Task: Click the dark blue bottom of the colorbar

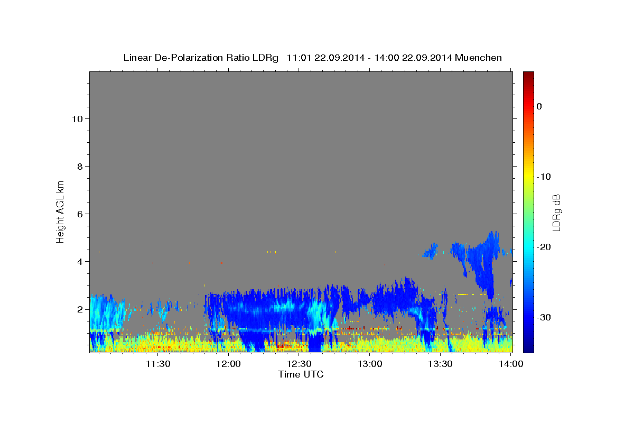Action: [528, 347]
